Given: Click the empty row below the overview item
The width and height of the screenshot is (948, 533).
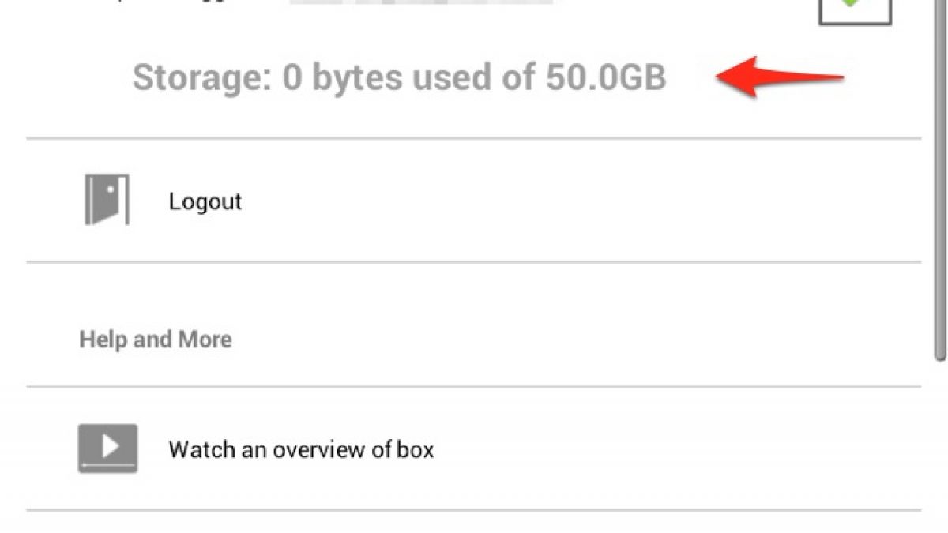Looking at the screenshot, I should click(x=474, y=523).
